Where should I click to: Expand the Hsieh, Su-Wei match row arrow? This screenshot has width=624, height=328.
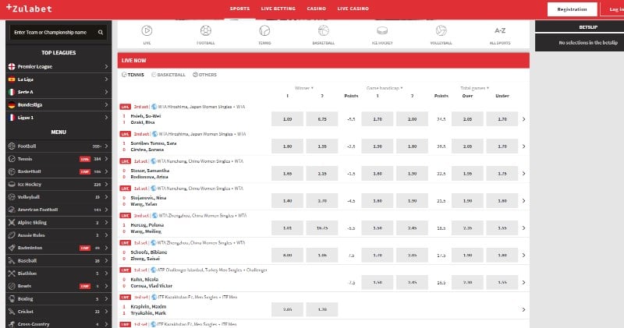click(x=523, y=119)
